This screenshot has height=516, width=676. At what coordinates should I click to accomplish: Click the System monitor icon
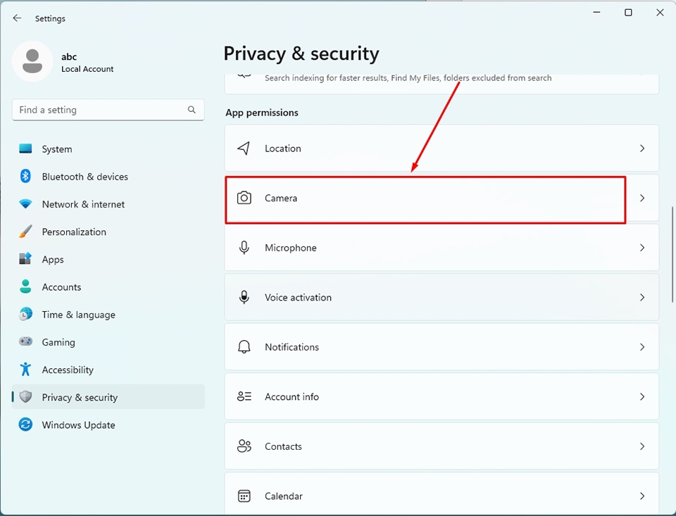25,149
